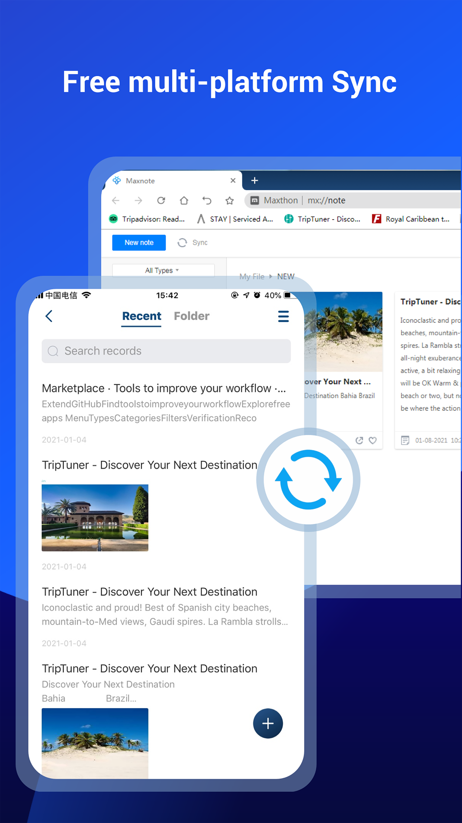The height and width of the screenshot is (823, 462).
Task: Open the Alhambra palace note thumbnail
Action: [x=95, y=518]
